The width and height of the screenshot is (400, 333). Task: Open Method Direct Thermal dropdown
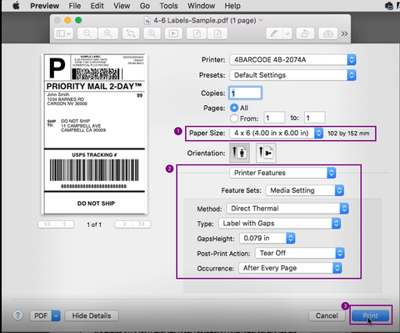287,209
